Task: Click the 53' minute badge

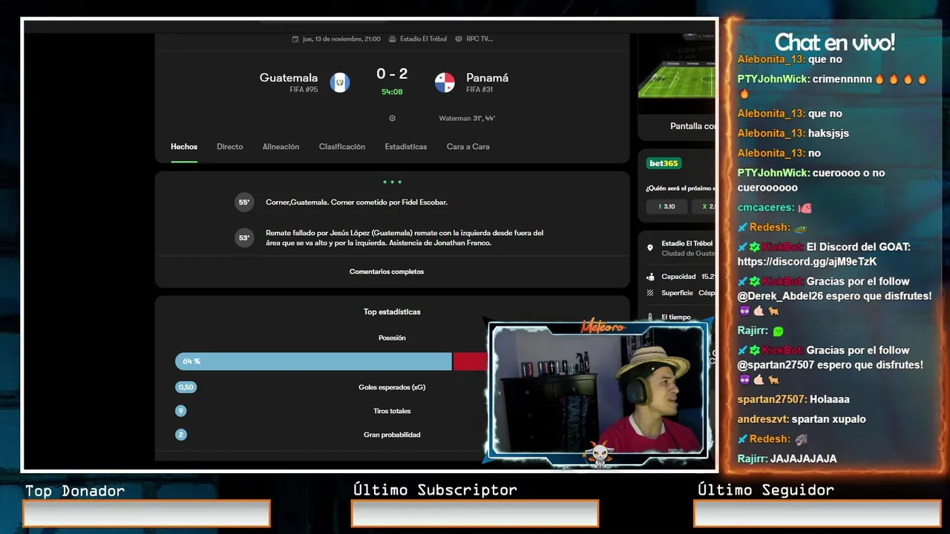Action: [243, 238]
